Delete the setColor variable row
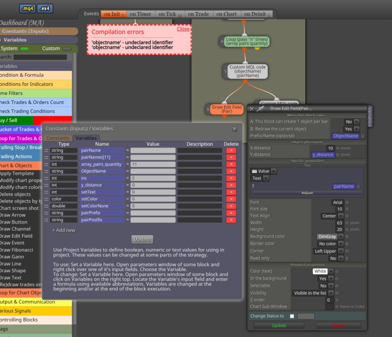Viewport: 392px width, 337px height. [x=231, y=199]
